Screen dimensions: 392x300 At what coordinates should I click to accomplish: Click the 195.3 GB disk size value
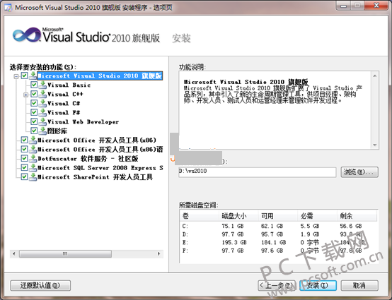click(234, 242)
